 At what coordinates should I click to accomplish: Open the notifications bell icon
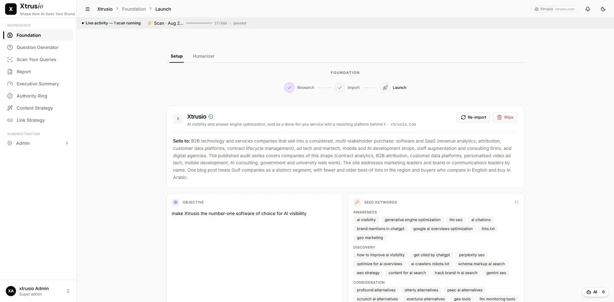tap(588, 9)
